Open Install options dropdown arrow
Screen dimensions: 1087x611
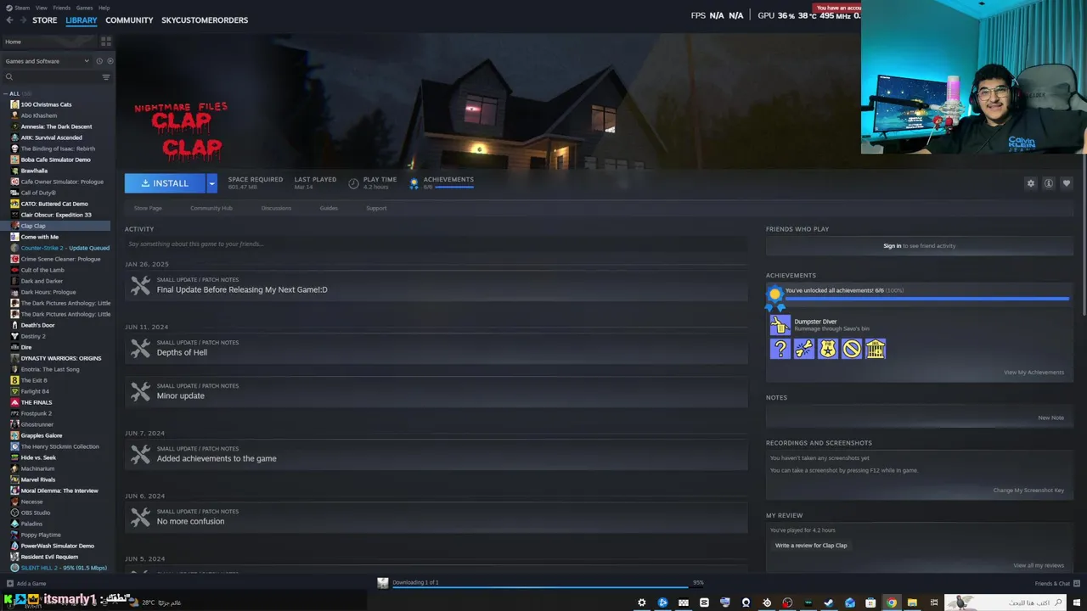click(211, 183)
